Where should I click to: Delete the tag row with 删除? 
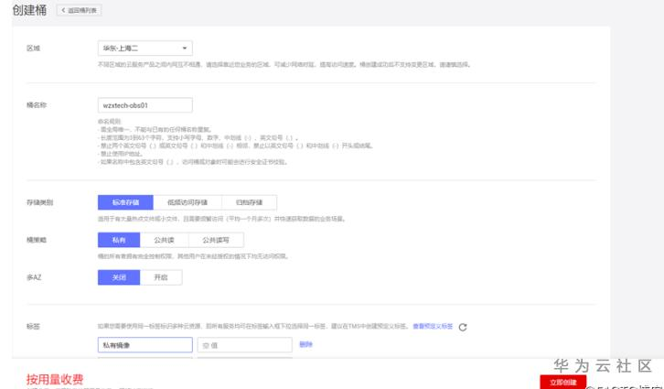pyautogui.click(x=305, y=344)
